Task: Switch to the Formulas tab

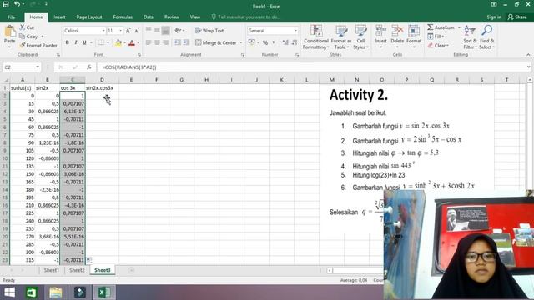Action: tap(123, 17)
